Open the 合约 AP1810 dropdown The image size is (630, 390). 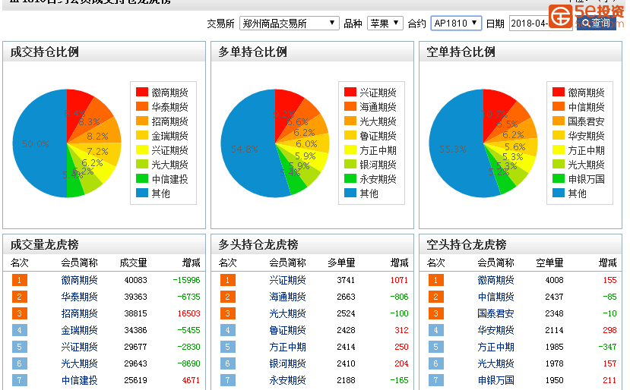pyautogui.click(x=456, y=24)
